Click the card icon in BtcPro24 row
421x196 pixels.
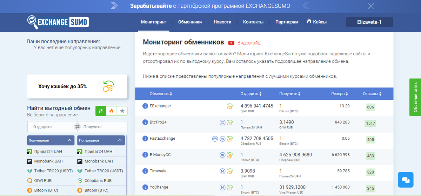click(222, 122)
